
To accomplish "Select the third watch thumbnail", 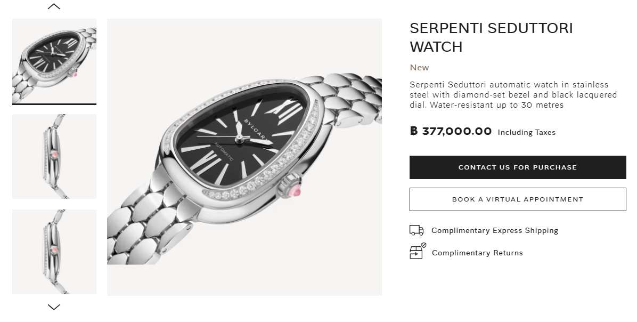I will tap(54, 252).
